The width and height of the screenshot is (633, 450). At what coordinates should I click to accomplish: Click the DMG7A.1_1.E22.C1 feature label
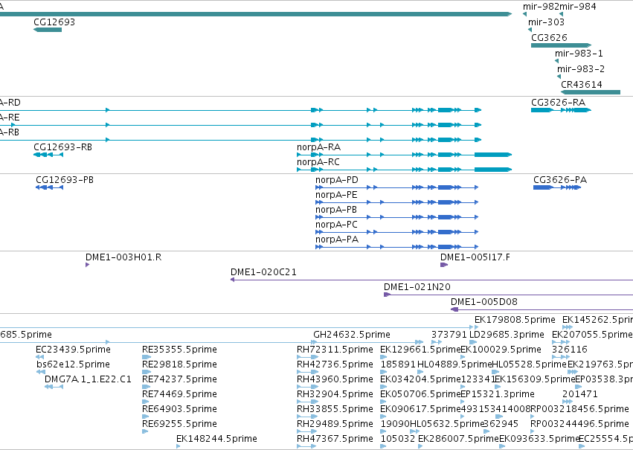pos(88,379)
